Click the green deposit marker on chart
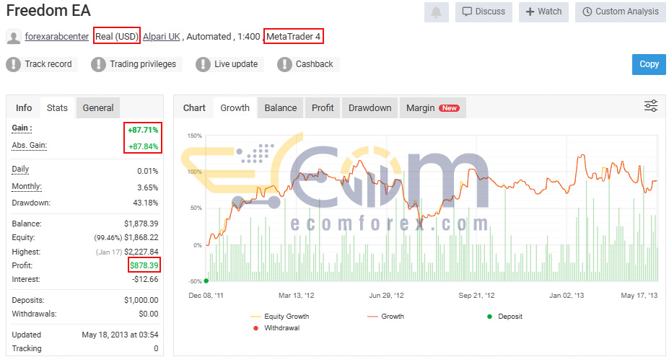The width and height of the screenshot is (669, 362). click(206, 281)
